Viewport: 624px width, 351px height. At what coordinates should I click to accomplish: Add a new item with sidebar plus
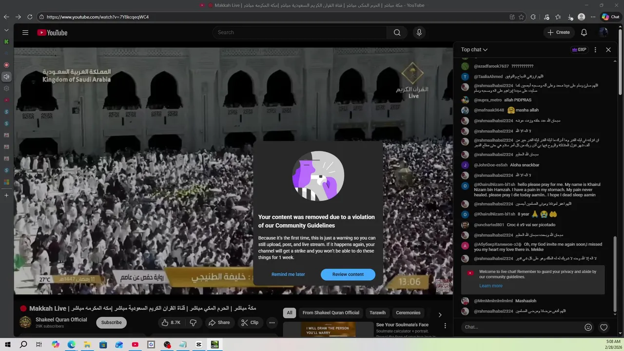point(6,195)
